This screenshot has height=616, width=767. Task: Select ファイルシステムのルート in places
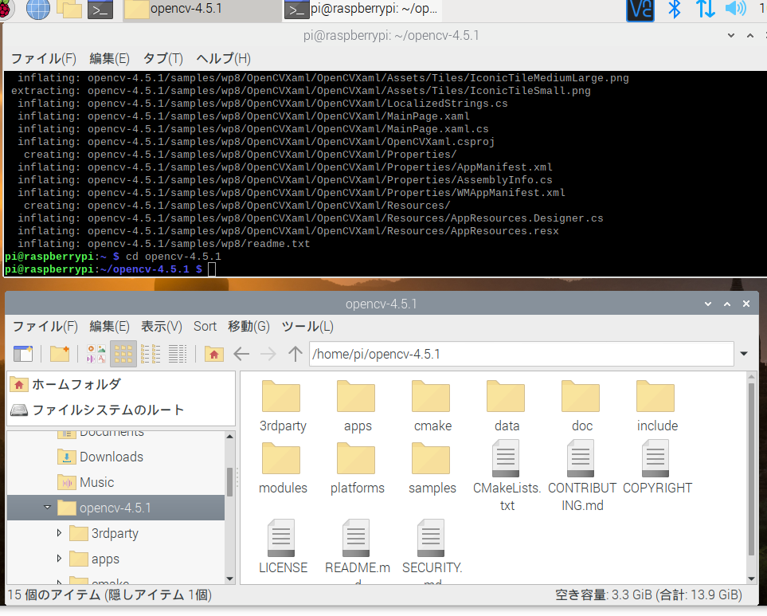tap(121, 410)
